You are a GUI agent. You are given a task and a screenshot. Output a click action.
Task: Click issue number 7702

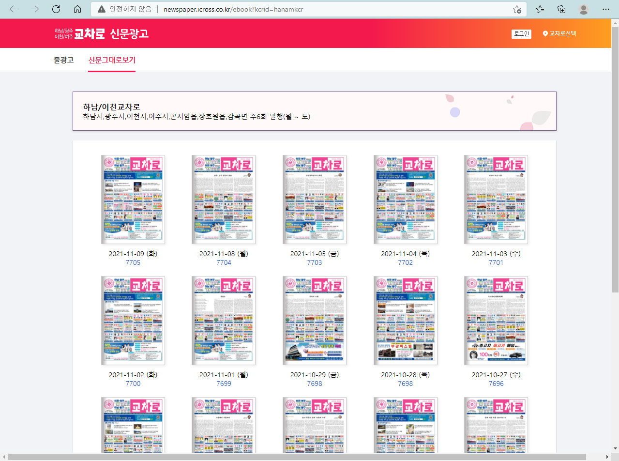pyautogui.click(x=406, y=262)
